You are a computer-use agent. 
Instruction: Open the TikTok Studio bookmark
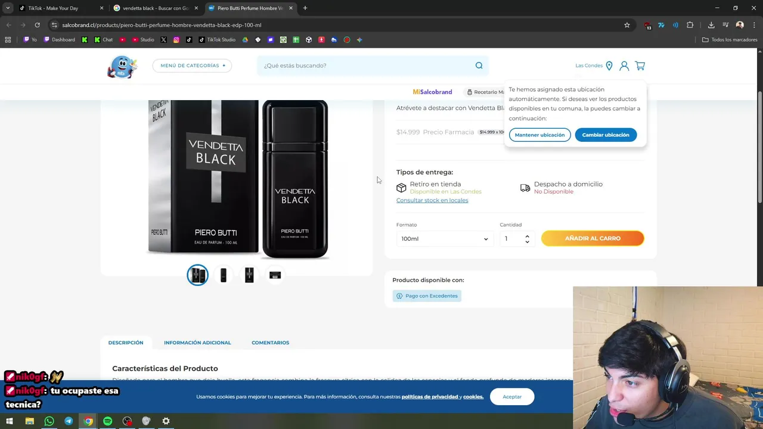click(217, 40)
